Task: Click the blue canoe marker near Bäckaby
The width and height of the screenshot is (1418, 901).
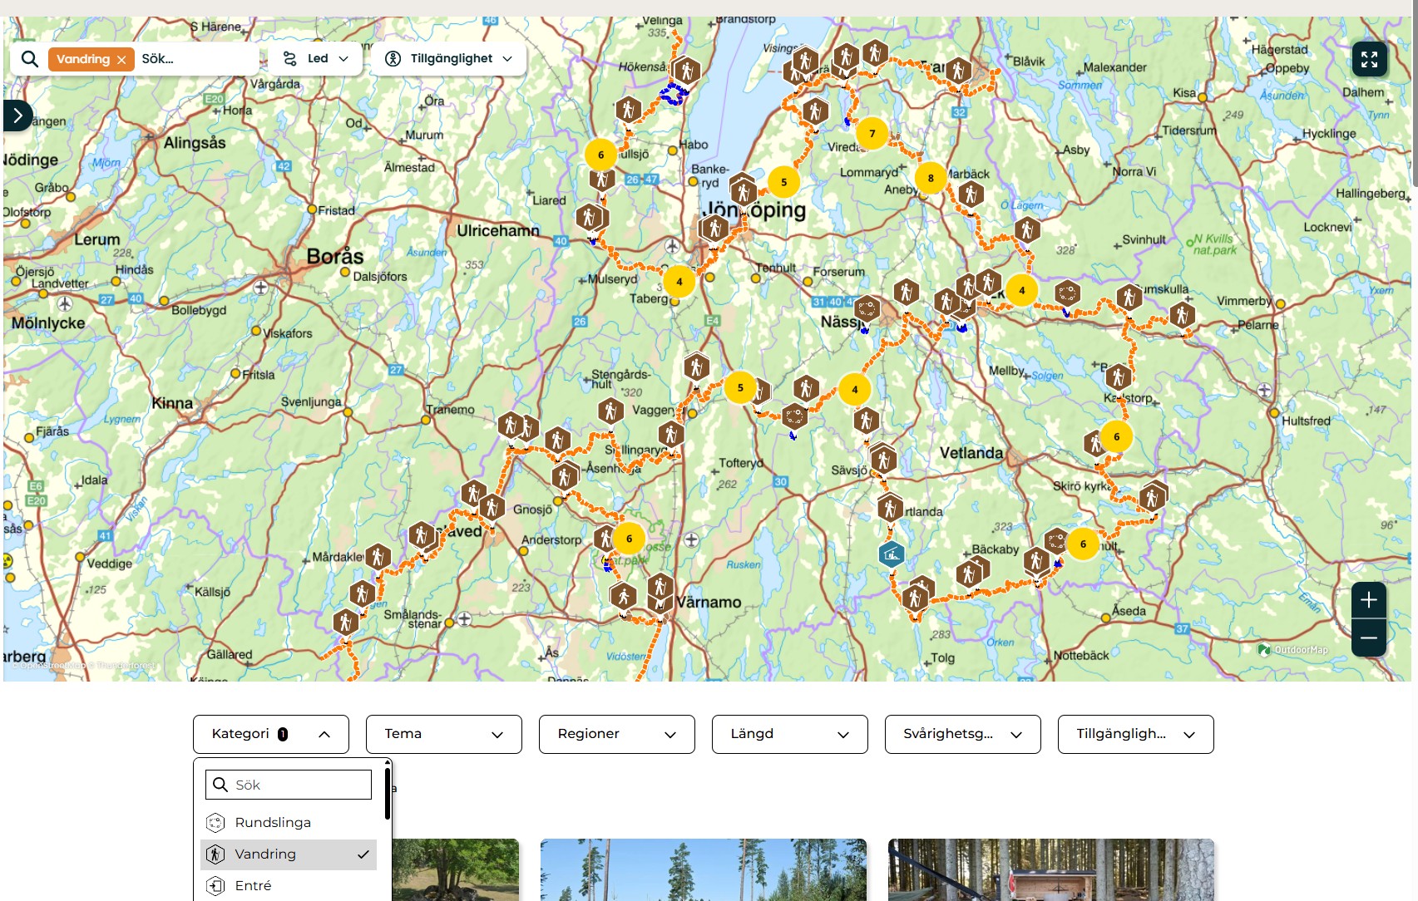Action: pyautogui.click(x=891, y=554)
